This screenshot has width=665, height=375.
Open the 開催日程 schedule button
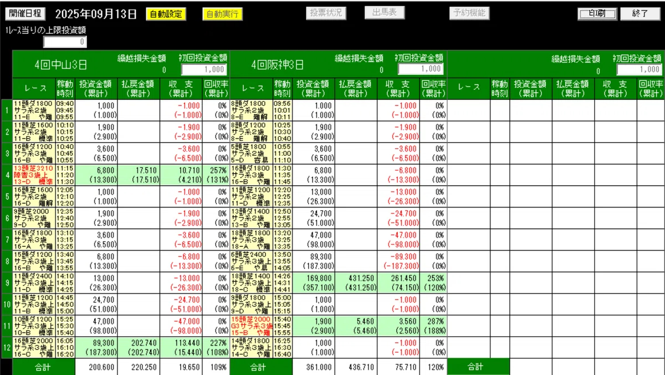coord(25,14)
